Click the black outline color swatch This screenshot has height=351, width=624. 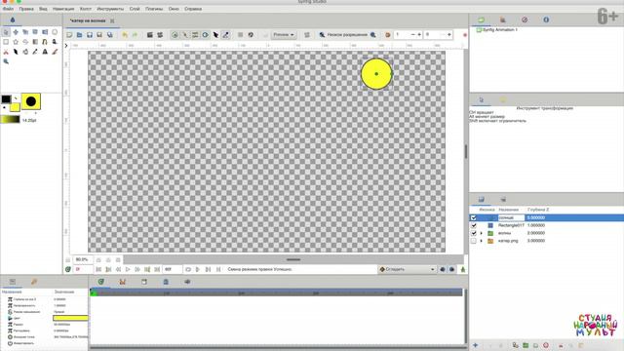[x=6, y=99]
